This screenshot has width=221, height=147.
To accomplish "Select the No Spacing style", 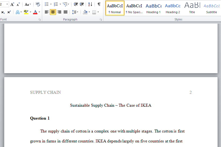I will [134, 8].
